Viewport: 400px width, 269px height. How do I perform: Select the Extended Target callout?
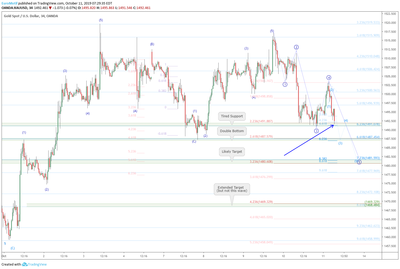tap(232, 189)
